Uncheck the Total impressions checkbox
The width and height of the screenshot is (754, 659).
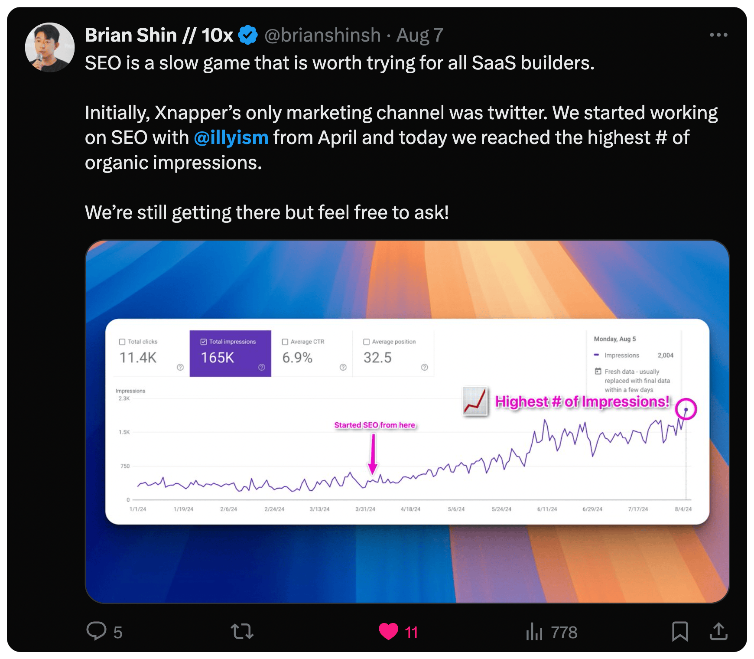tap(204, 342)
